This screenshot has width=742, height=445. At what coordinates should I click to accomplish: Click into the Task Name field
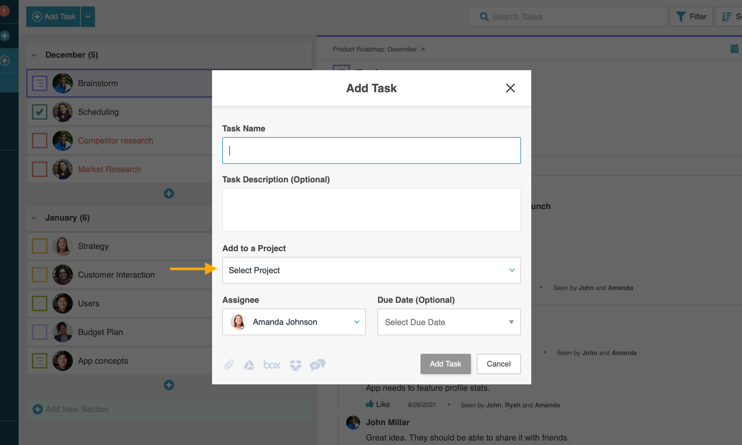[371, 151]
